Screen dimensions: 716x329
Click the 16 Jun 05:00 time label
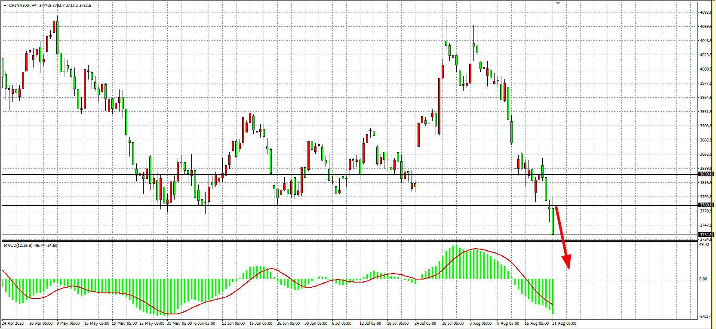coord(261,323)
